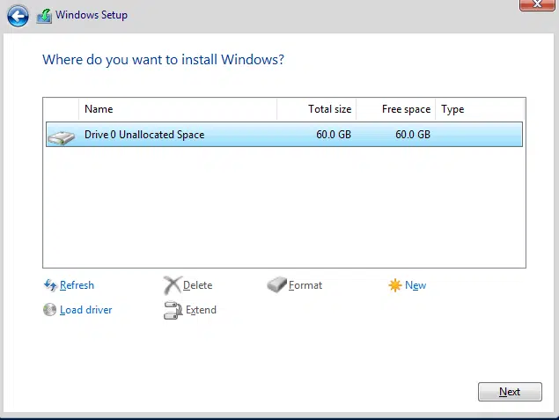
Task: Click the Windows Setup title icon
Action: click(x=44, y=15)
